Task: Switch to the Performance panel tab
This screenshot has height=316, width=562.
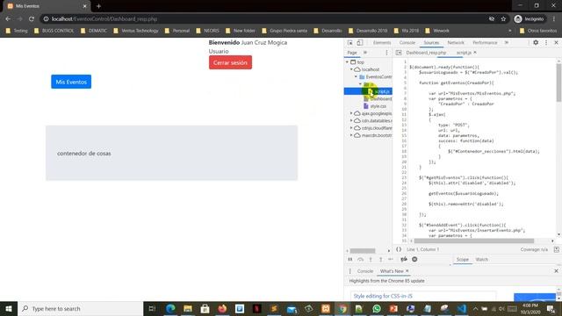Action: [x=485, y=43]
